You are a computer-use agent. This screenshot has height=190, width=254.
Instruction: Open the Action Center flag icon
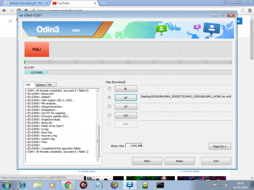pyautogui.click(x=215, y=185)
